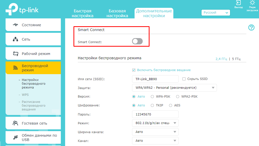The width and height of the screenshot is (259, 146).
Task: Click the Сеть network icon
Action: coord(15,39)
